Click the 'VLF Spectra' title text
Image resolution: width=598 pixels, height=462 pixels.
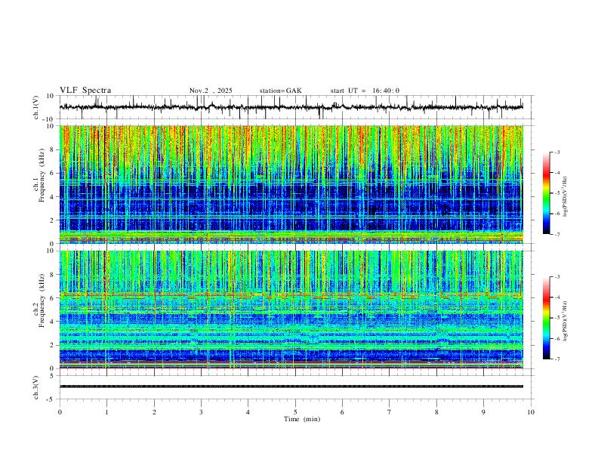point(85,91)
